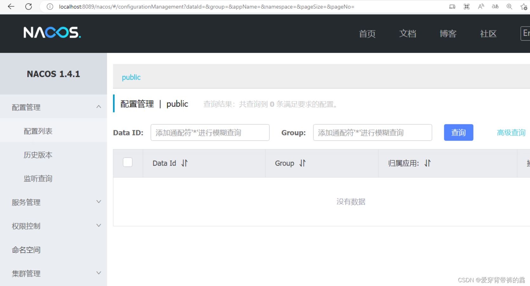Sort table by 归属应用 column

428,163
